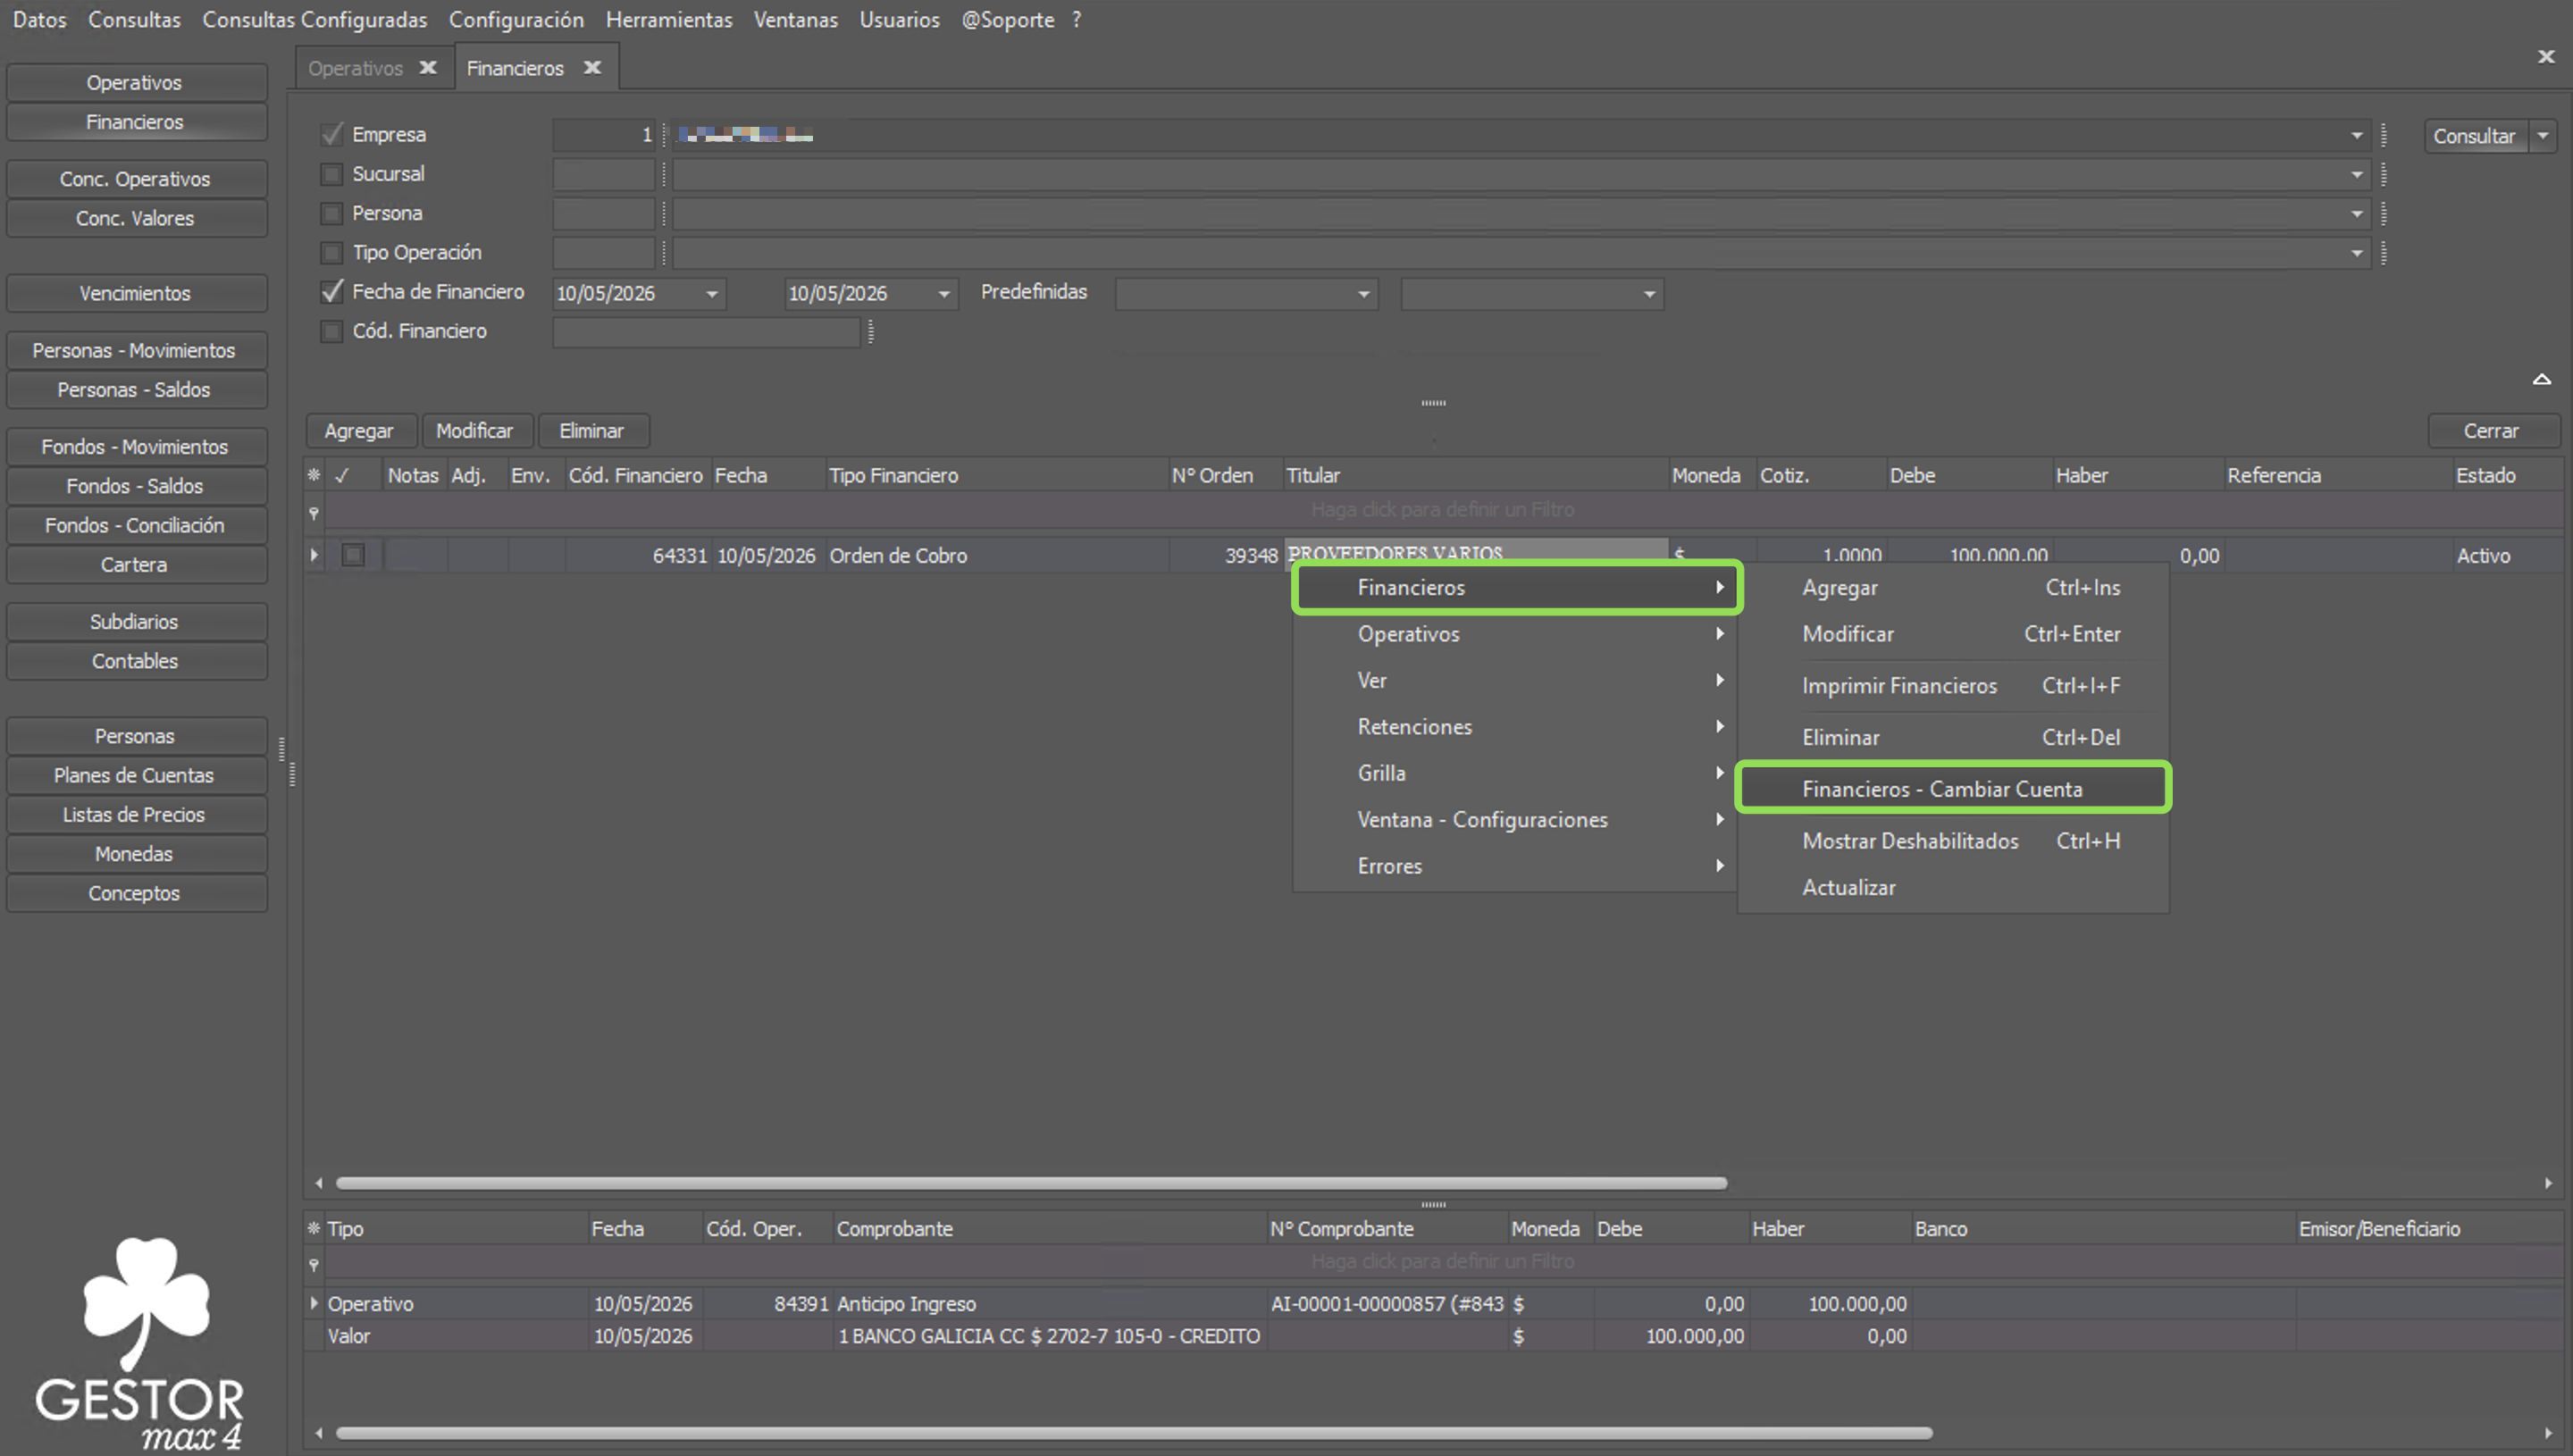The width and height of the screenshot is (2573, 1456).
Task: Open the second Predefinidas dropdown
Action: pyautogui.click(x=1649, y=293)
